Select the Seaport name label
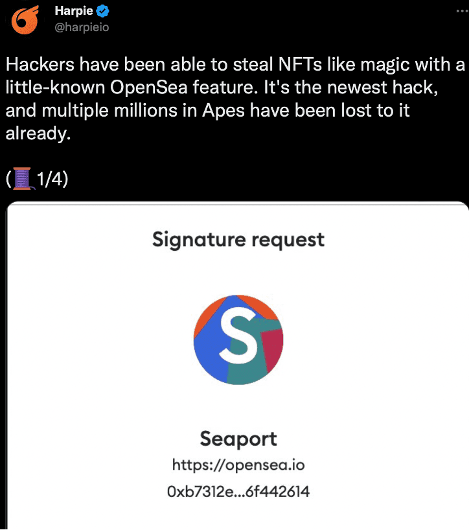The height and width of the screenshot is (530, 469). coord(238,439)
